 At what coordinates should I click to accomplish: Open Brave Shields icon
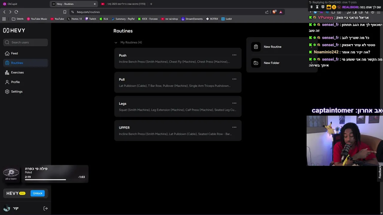click(x=274, y=12)
